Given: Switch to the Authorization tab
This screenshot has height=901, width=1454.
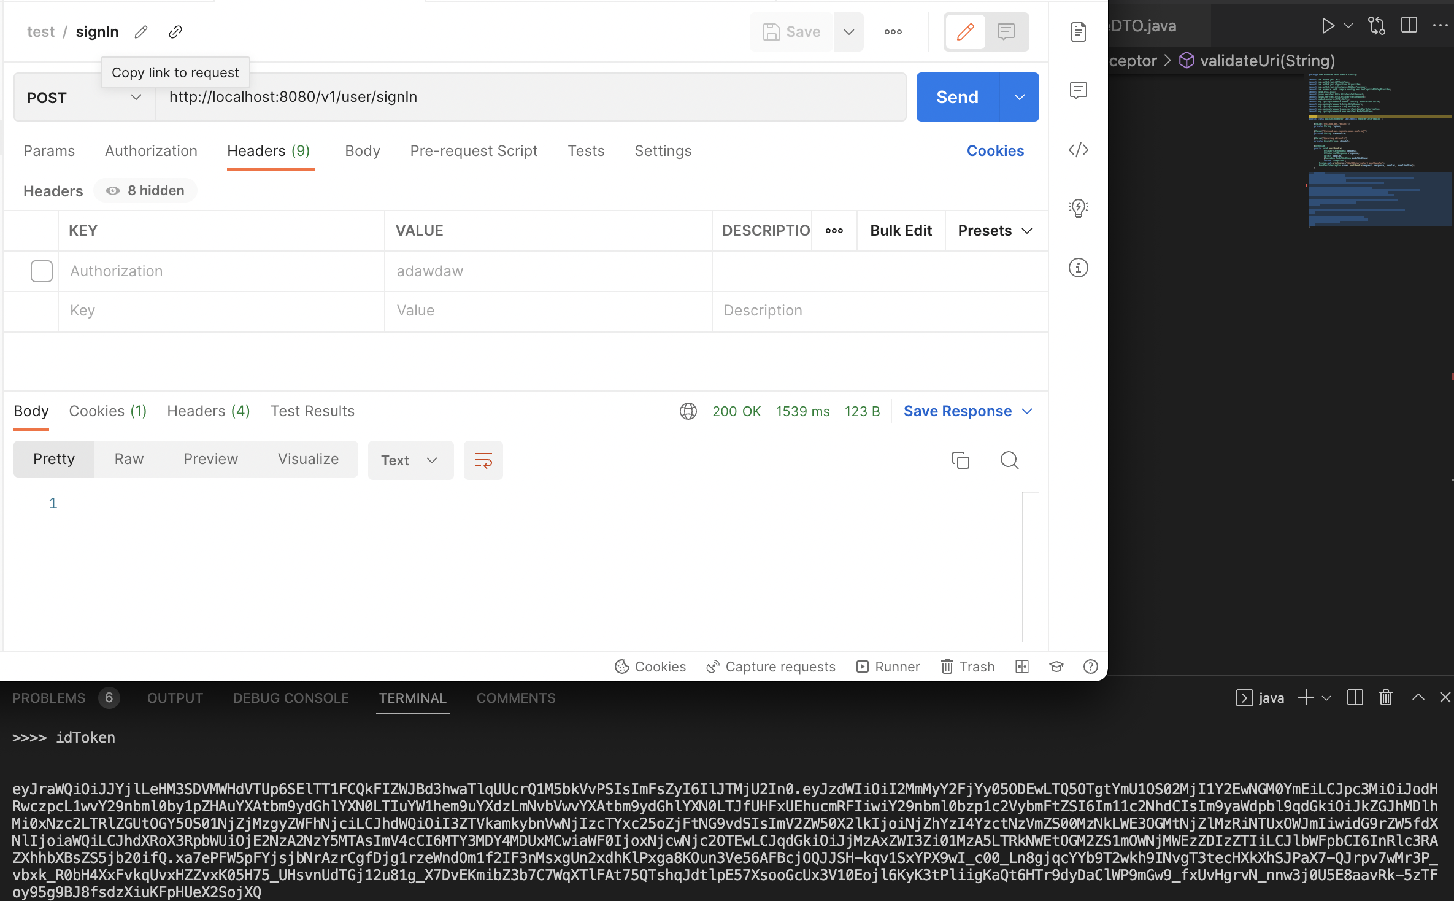Looking at the screenshot, I should pos(151,151).
